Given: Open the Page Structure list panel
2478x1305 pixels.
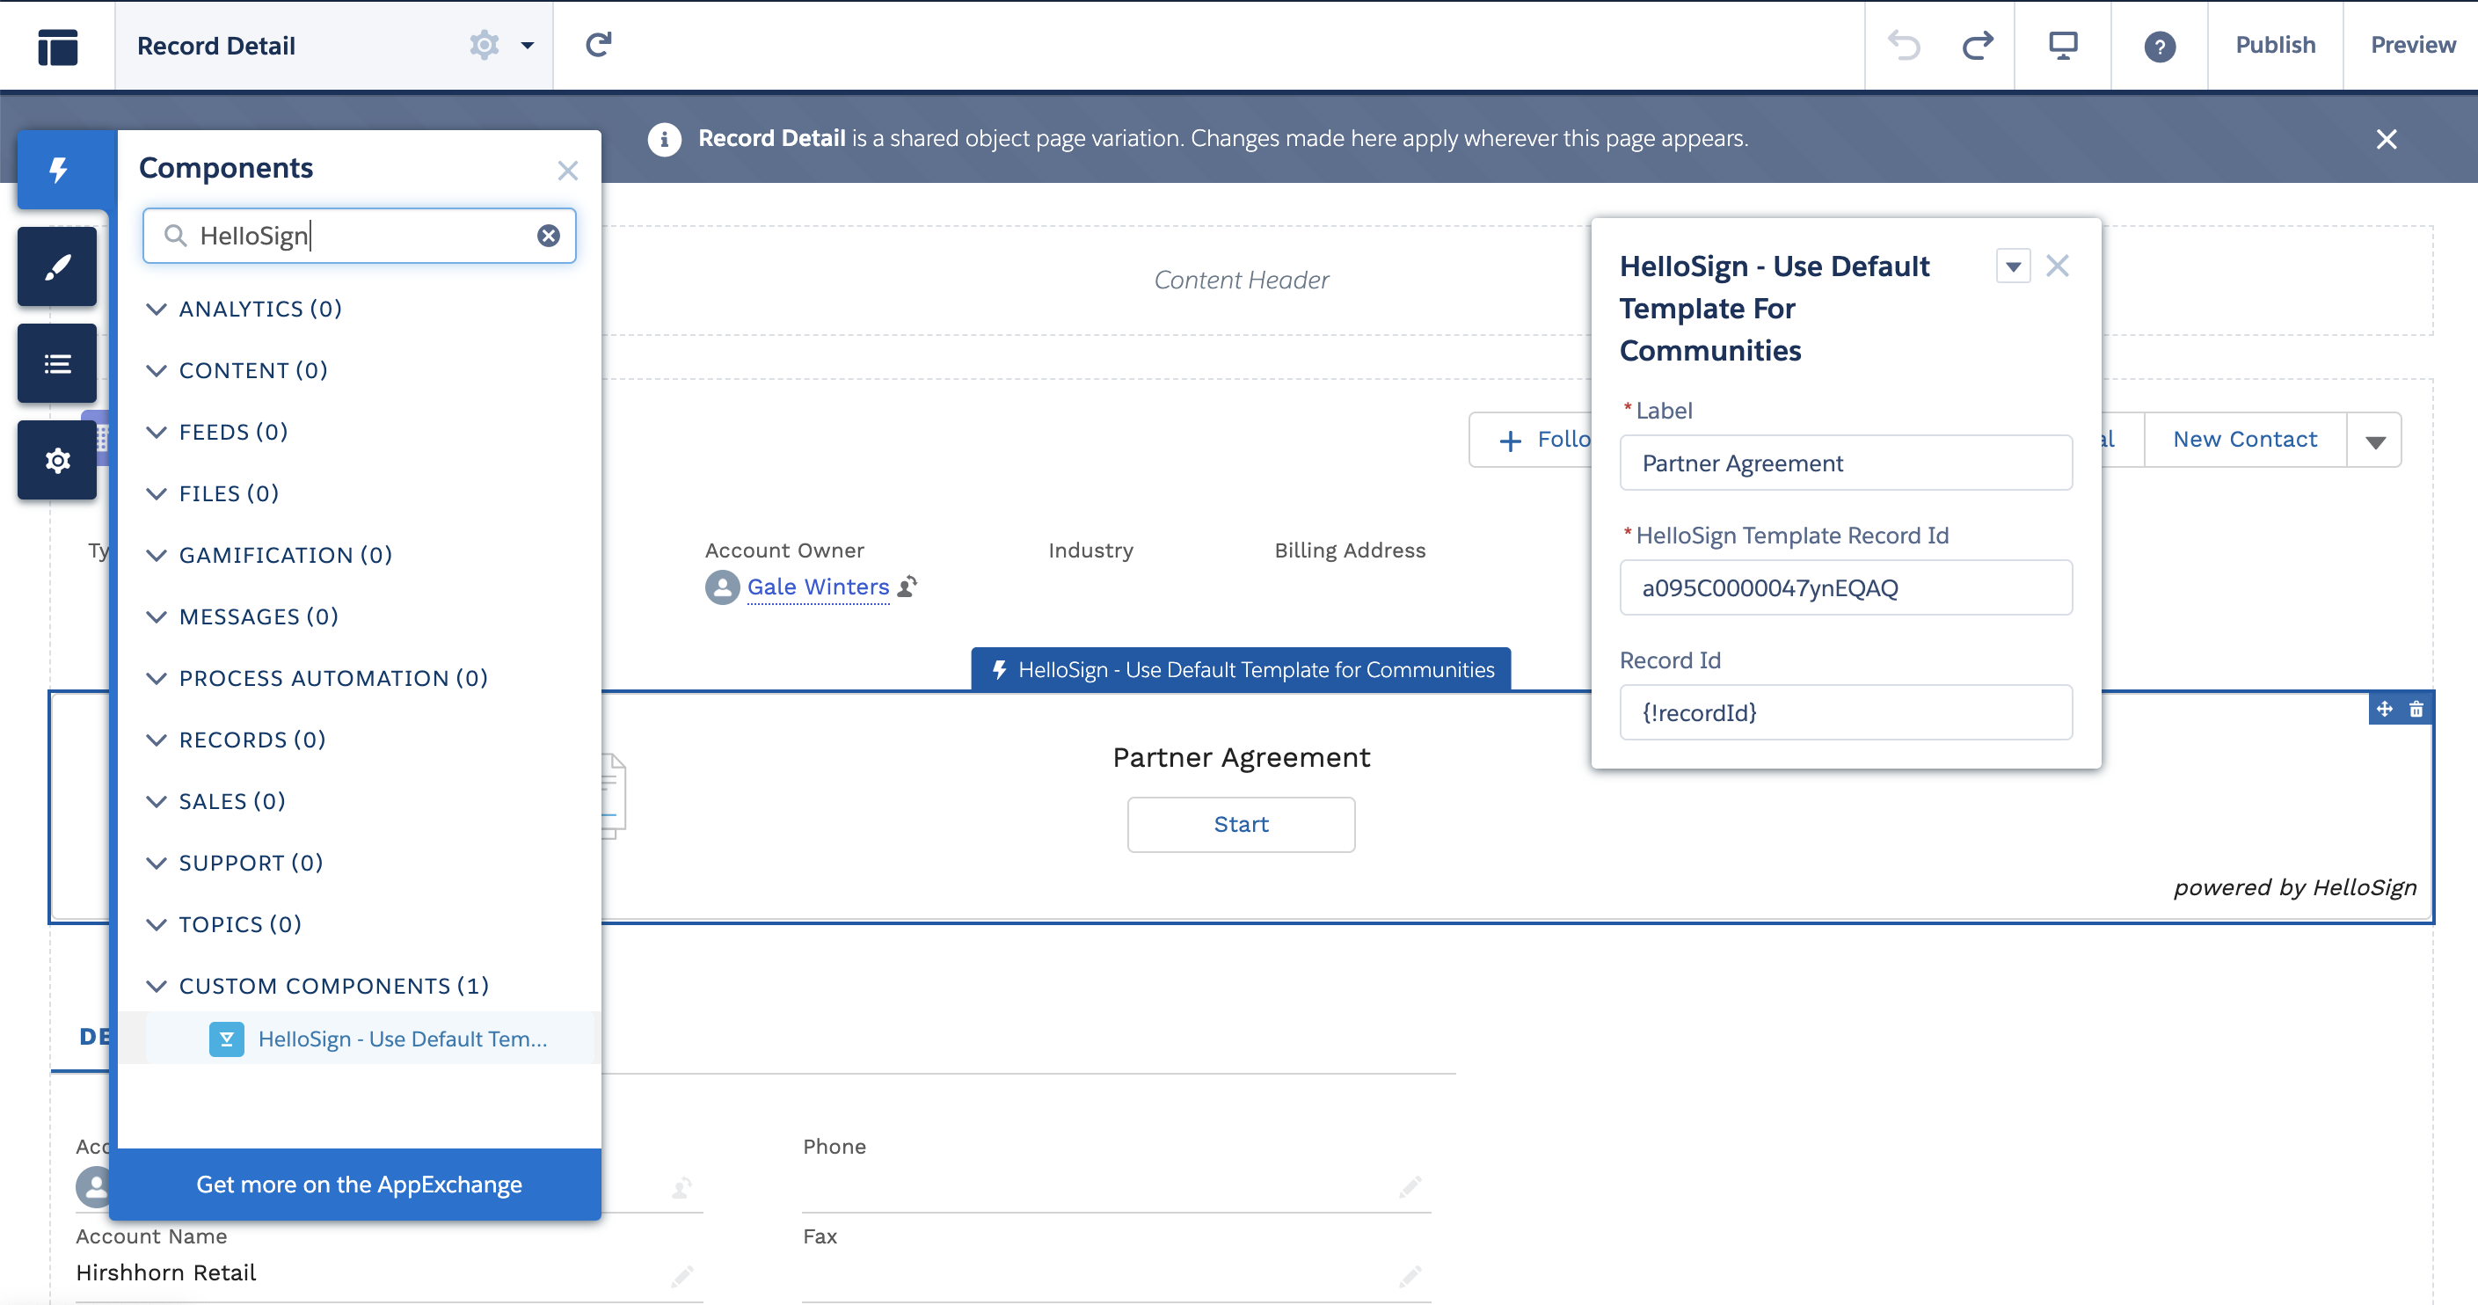Looking at the screenshot, I should [x=58, y=363].
